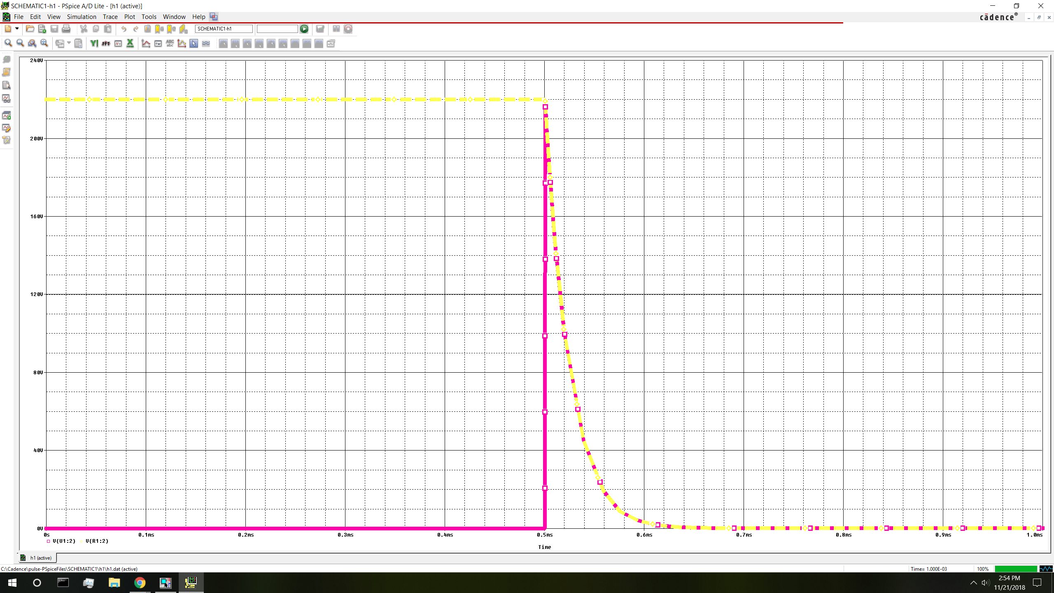Image resolution: width=1054 pixels, height=593 pixels.
Task: Run the simulation with the green play button
Action: tap(304, 29)
